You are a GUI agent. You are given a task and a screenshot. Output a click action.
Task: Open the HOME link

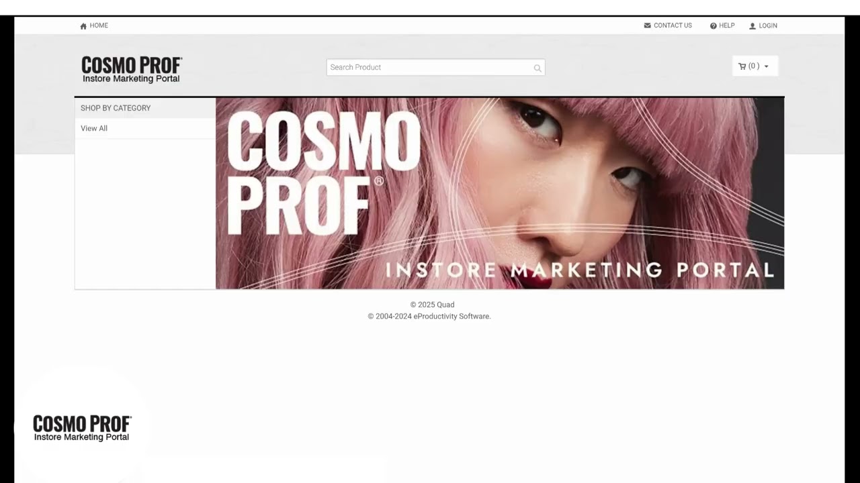point(99,25)
